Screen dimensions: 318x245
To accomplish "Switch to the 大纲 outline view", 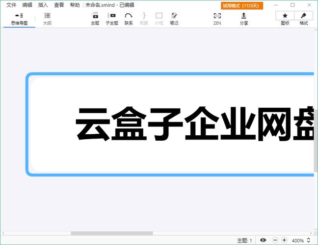I will tap(47, 19).
